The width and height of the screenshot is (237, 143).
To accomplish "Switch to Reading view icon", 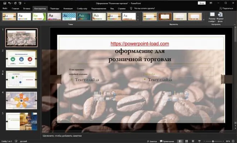I will click(x=193, y=141).
